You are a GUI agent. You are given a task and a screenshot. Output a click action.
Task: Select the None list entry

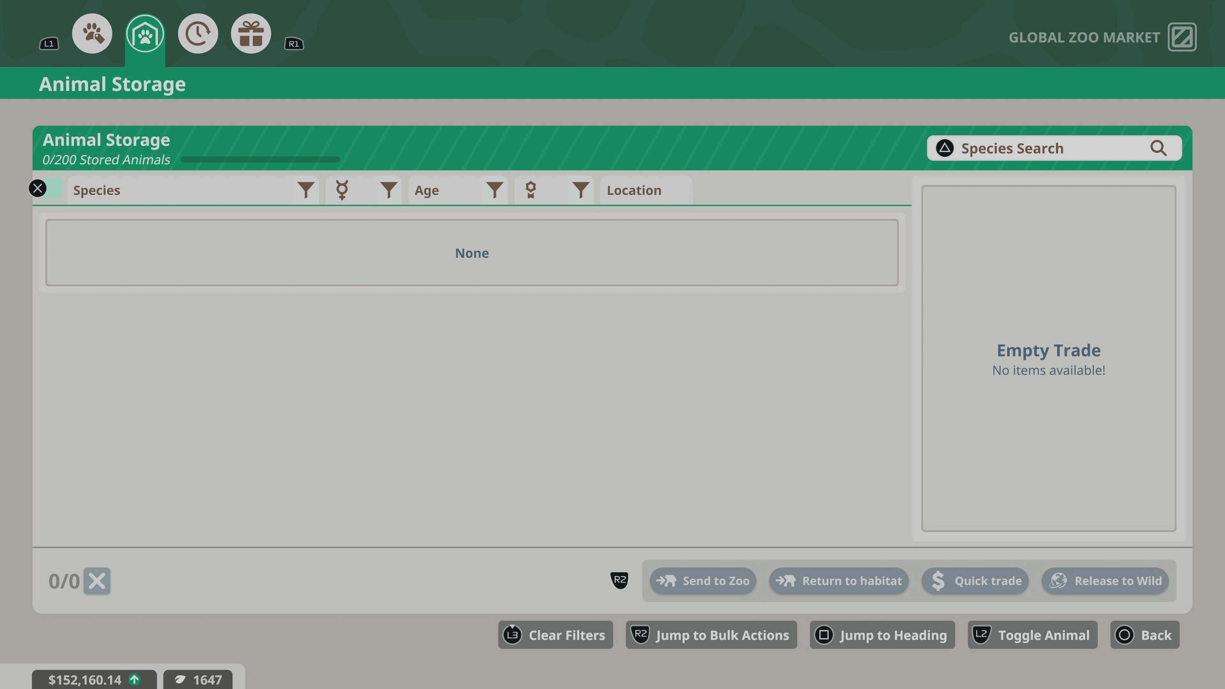coord(472,253)
